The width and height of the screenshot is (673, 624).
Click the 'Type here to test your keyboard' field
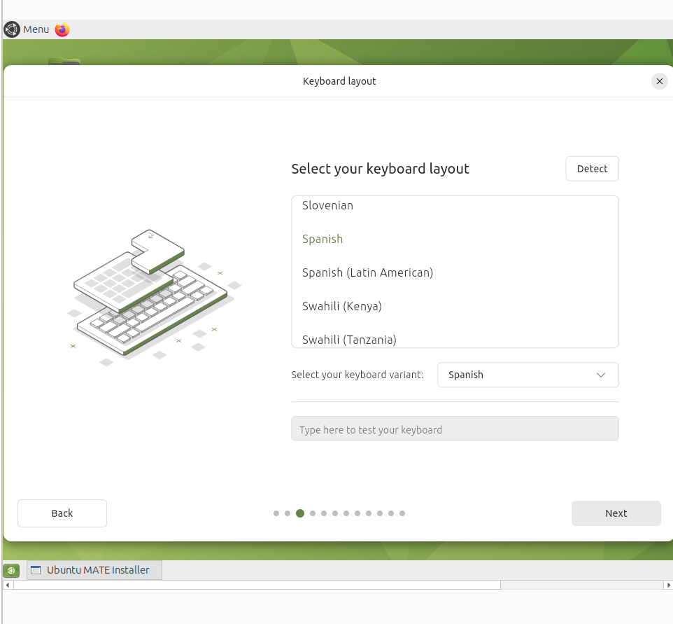click(x=455, y=429)
